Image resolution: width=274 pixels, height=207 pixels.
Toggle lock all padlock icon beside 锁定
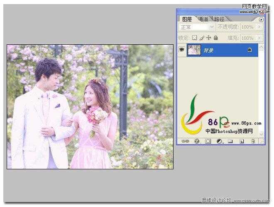coord(216,38)
